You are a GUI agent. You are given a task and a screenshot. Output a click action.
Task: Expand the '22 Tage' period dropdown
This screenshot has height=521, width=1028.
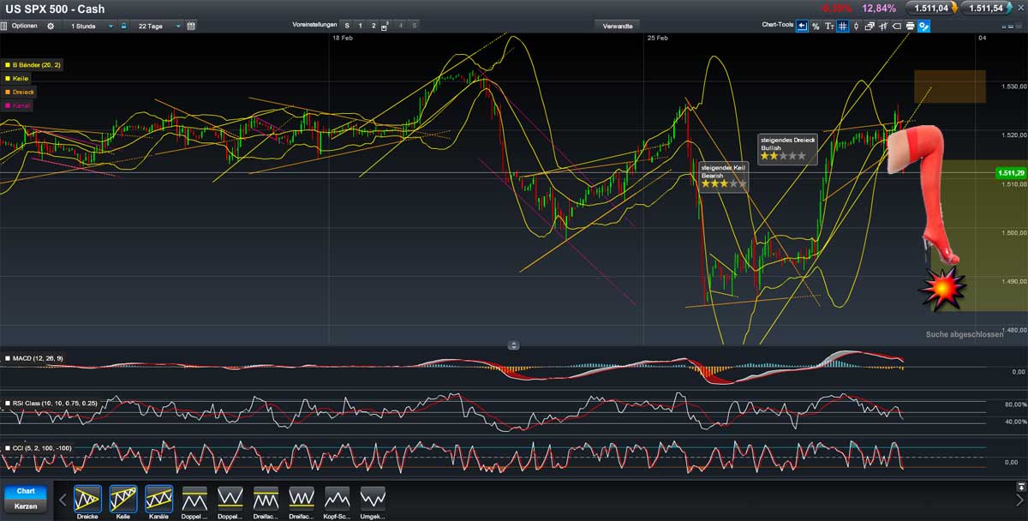tap(158, 27)
